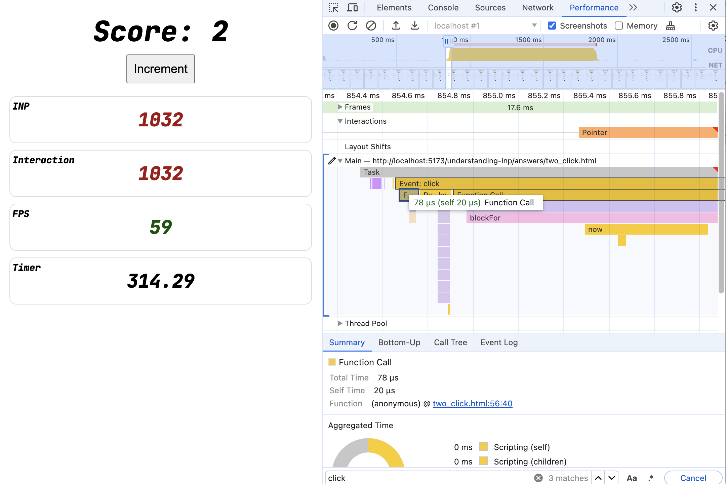Toggle the Screenshots checkbox on

(x=552, y=26)
